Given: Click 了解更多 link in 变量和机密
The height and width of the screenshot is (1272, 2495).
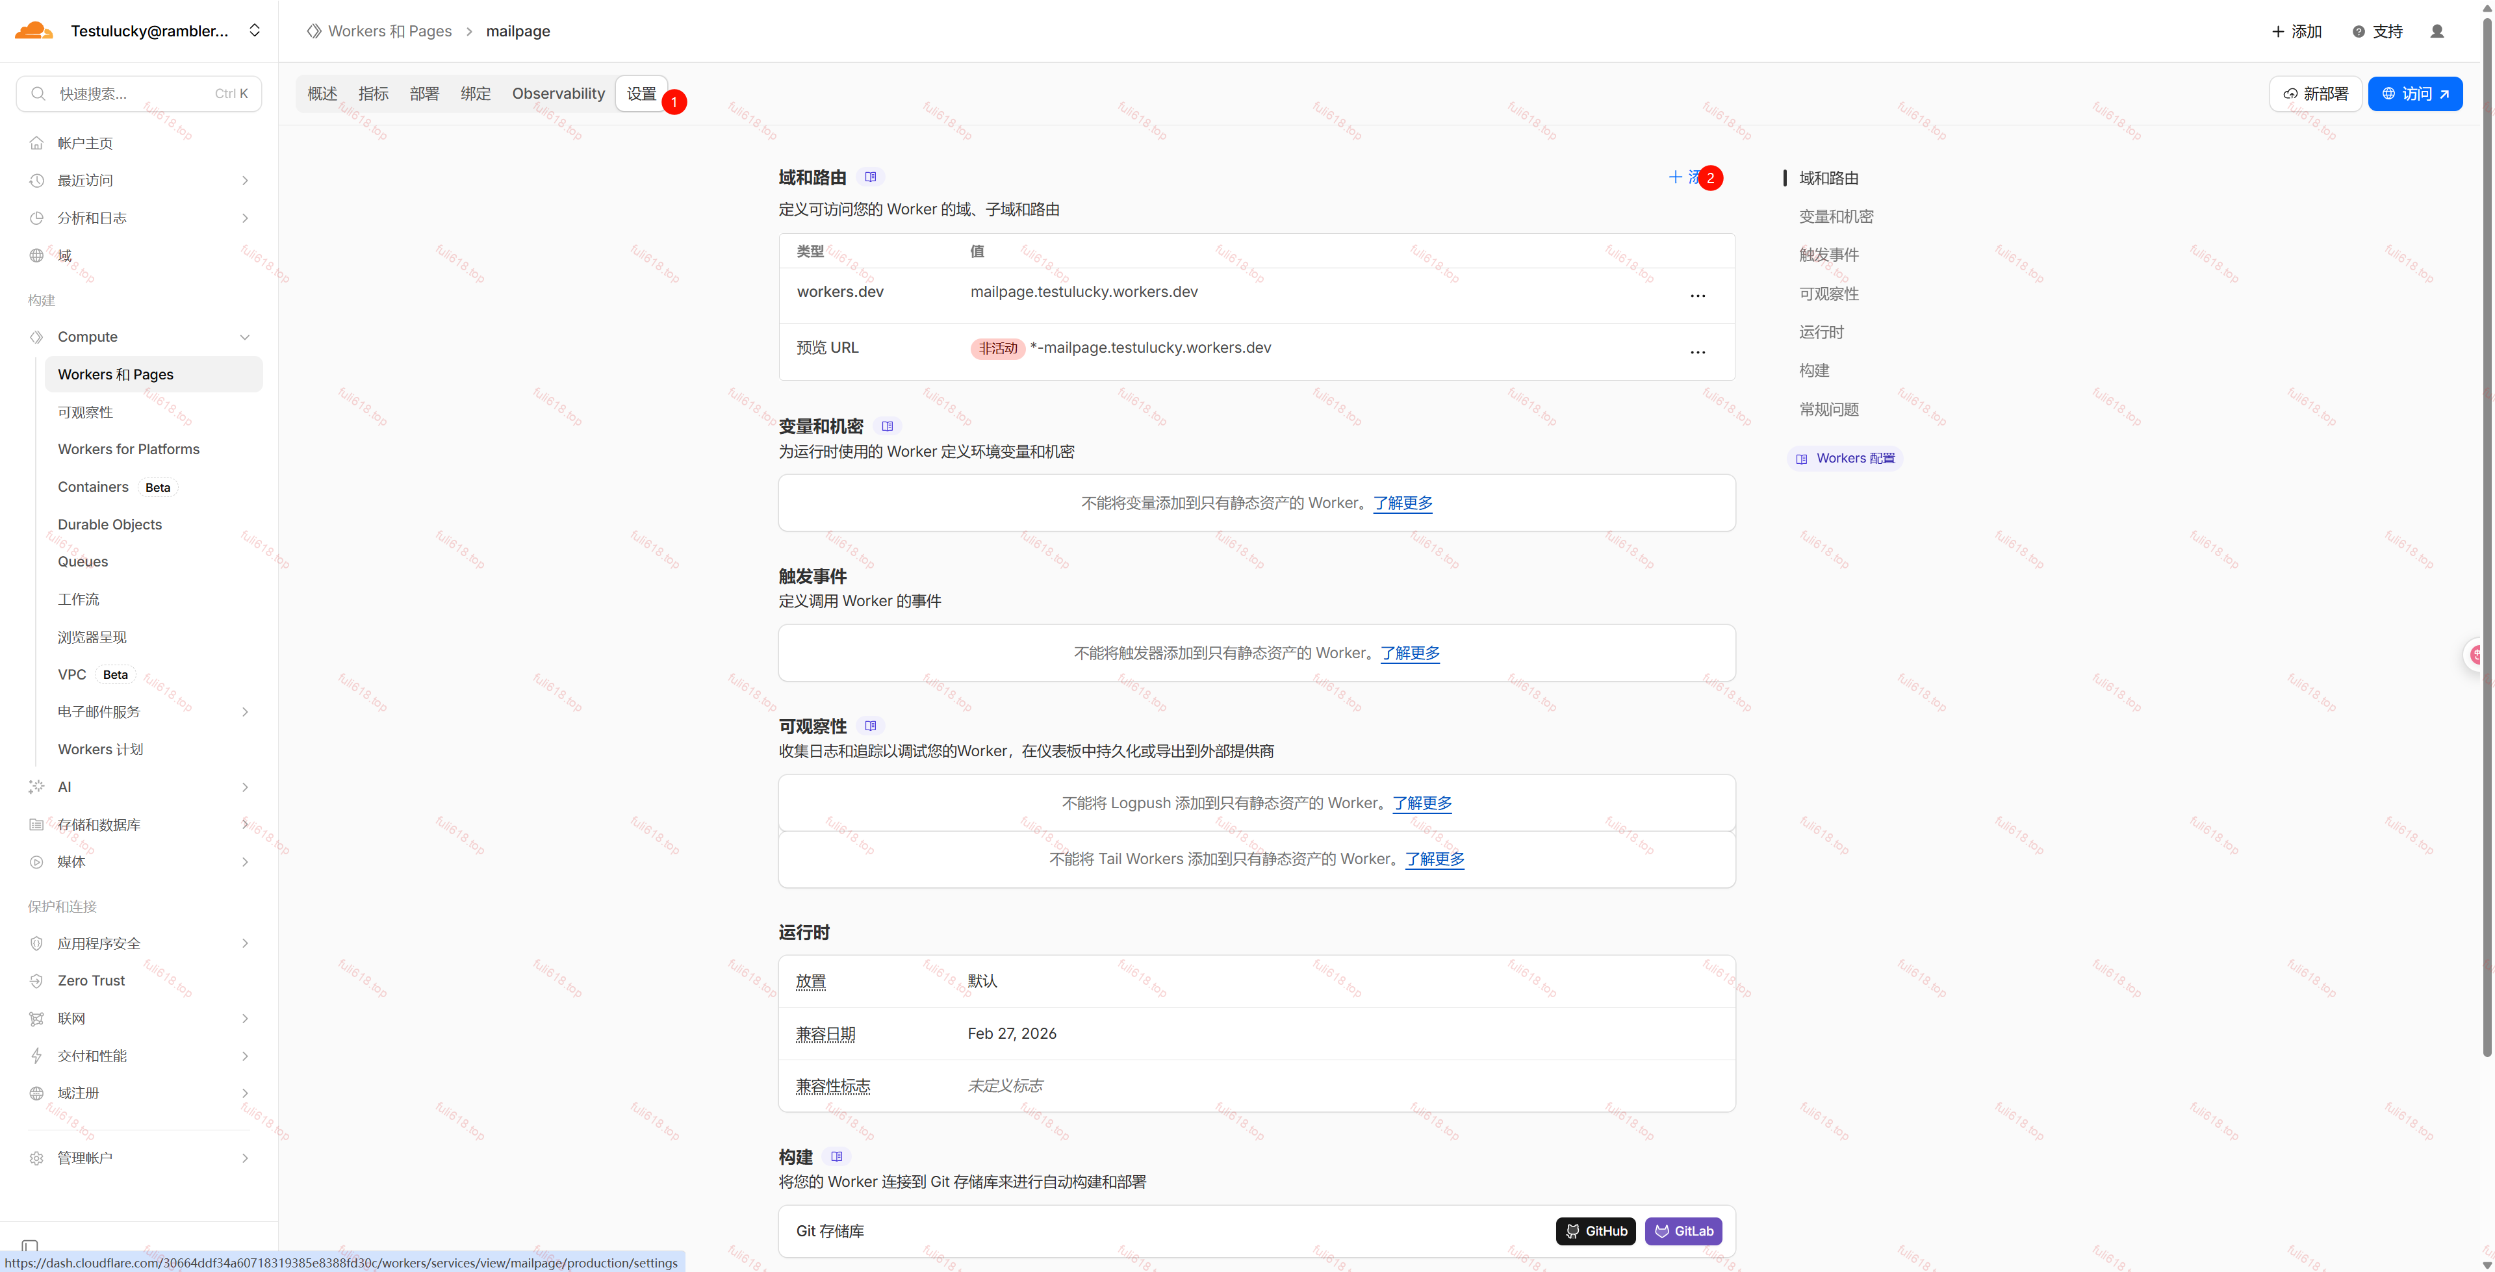Looking at the screenshot, I should 1403,503.
